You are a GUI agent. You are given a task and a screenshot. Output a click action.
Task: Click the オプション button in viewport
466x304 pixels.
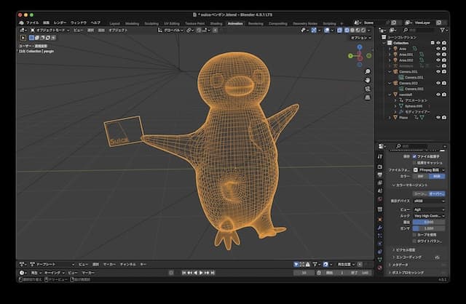pos(362,37)
